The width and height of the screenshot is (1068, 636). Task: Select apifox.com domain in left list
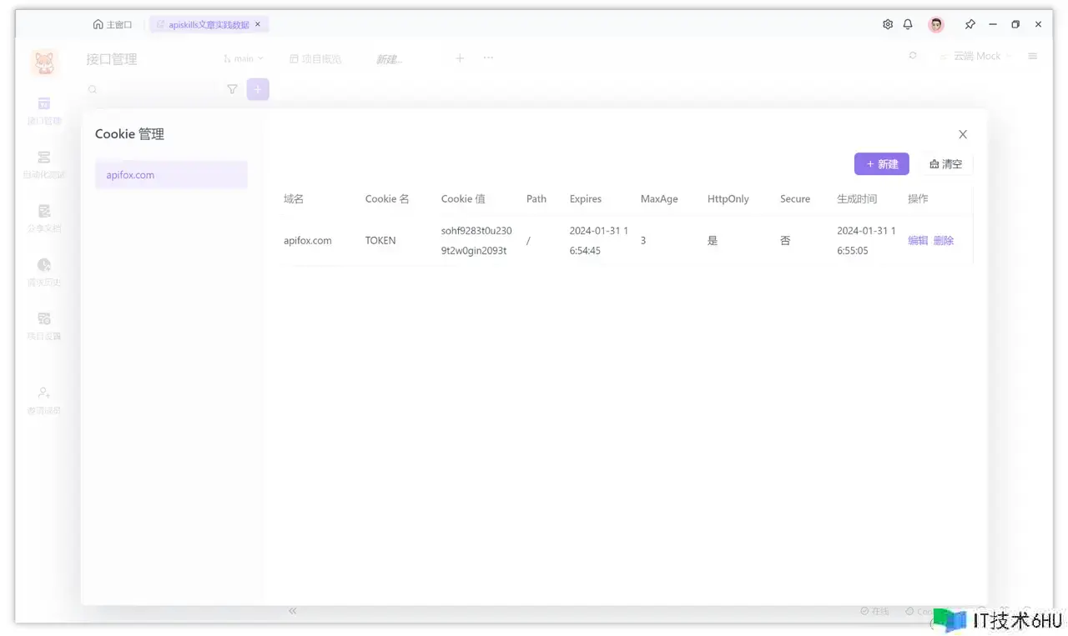(171, 175)
